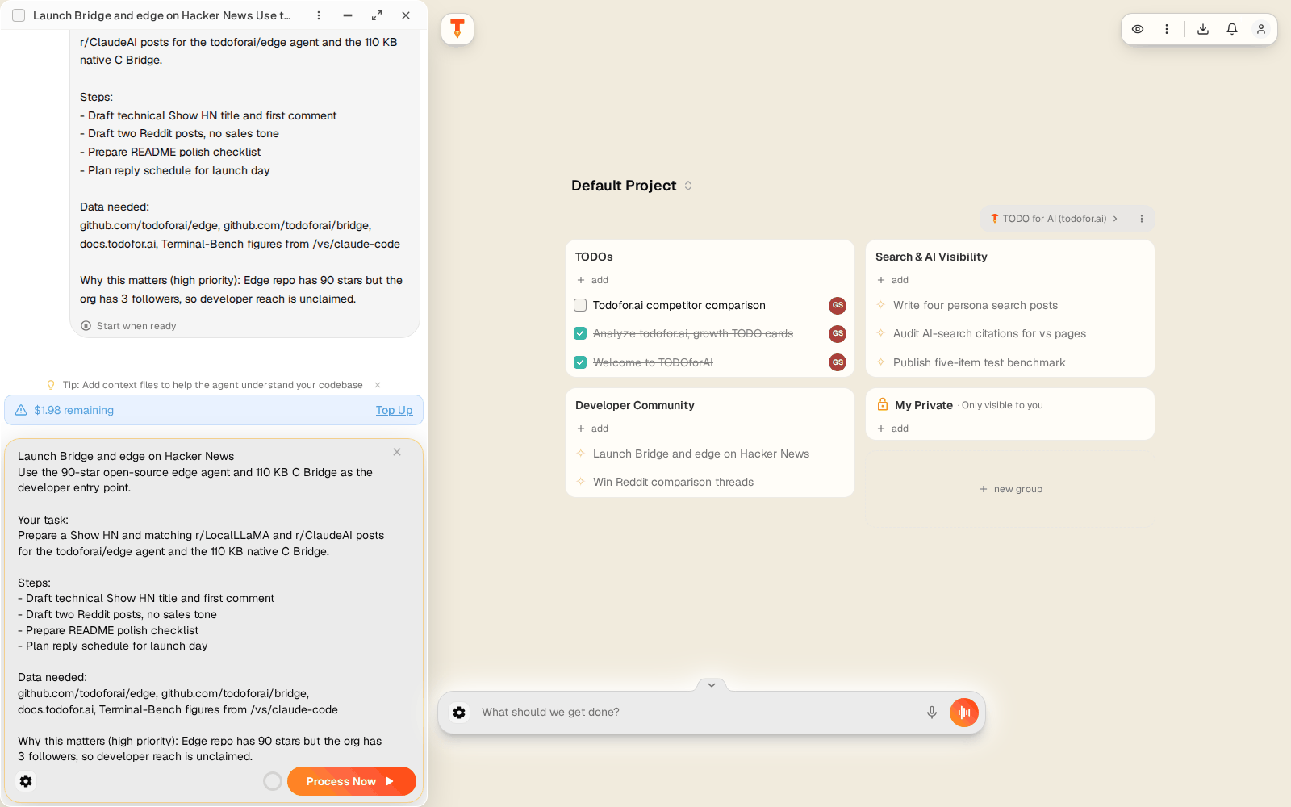The height and width of the screenshot is (807, 1291).
Task: Click the microphone icon in prompt bar
Action: (x=932, y=712)
